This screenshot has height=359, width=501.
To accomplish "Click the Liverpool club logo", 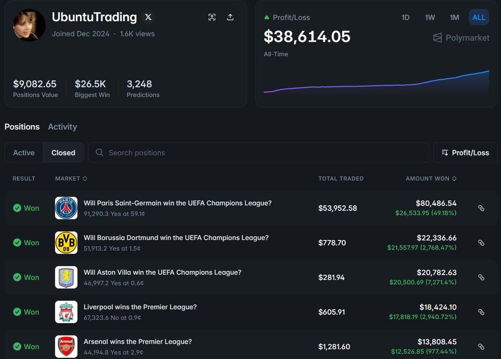I will [x=66, y=312].
